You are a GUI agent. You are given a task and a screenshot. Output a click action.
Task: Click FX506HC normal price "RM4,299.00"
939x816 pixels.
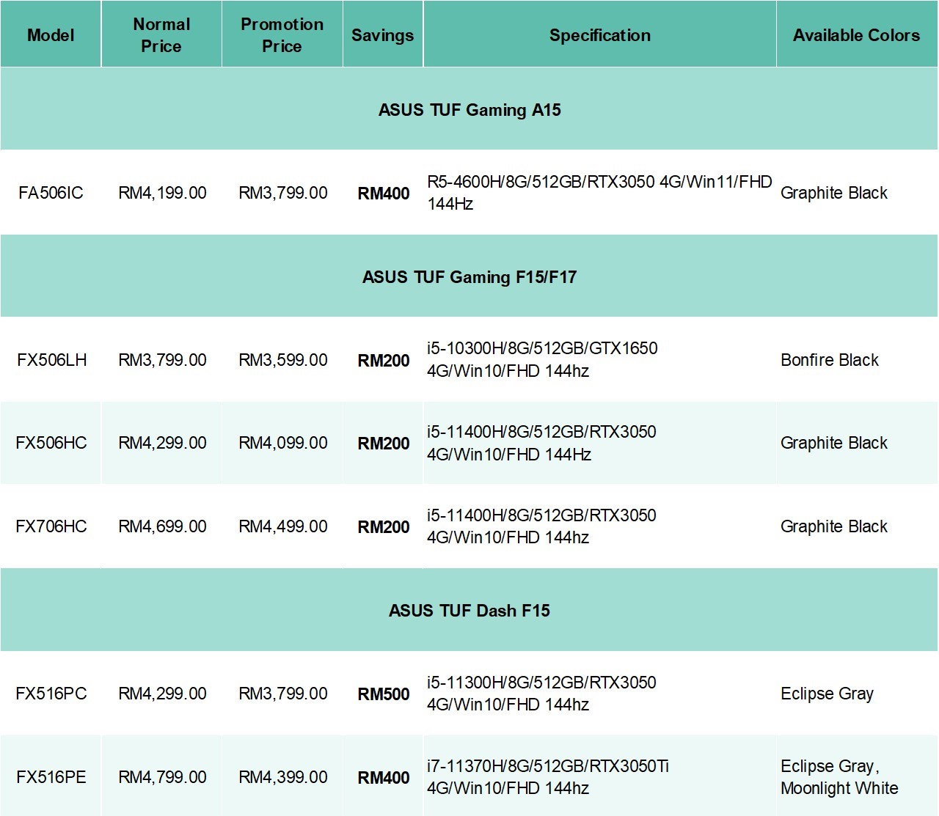click(162, 443)
